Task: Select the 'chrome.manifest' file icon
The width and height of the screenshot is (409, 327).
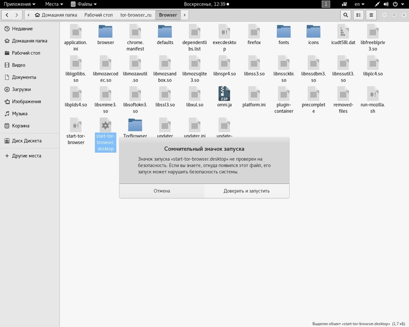Action: pos(135,31)
